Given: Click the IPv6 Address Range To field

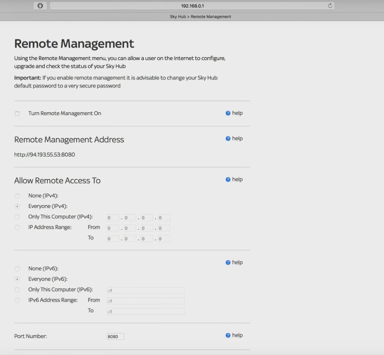Looking at the screenshot, I should (x=145, y=312).
